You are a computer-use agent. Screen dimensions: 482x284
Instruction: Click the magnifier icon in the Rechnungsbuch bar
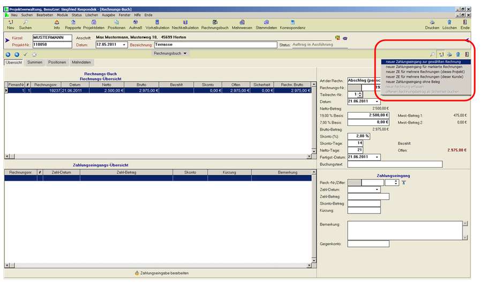click(x=432, y=54)
